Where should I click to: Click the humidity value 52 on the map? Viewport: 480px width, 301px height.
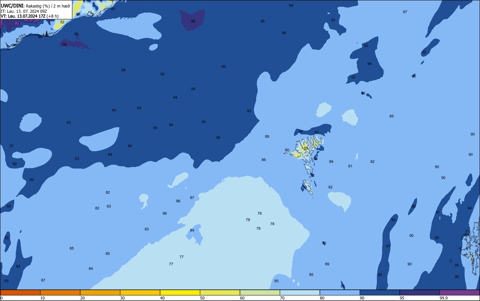pos(62,22)
